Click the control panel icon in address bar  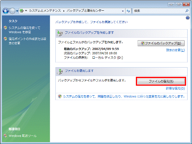point(22,11)
